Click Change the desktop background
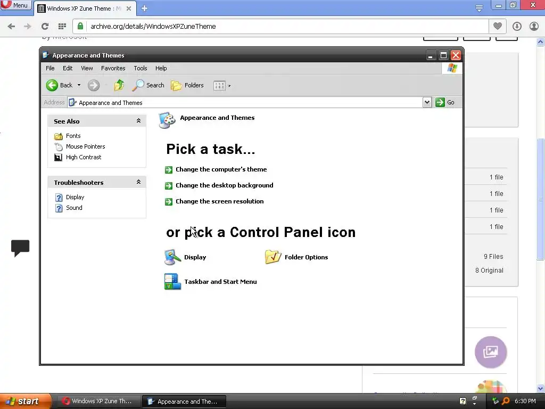Image resolution: width=545 pixels, height=409 pixels. coord(224,185)
